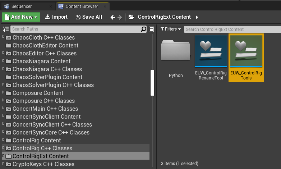Select EUW_ControlRigRenameTool asset

point(211,58)
